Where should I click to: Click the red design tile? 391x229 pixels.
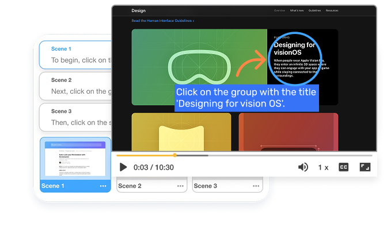pos(288,132)
